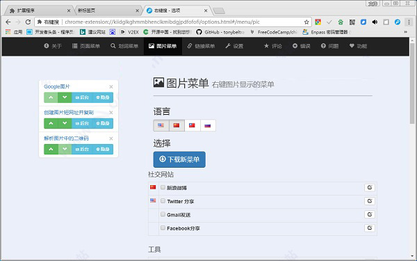Open the 问题 questions link
This screenshot has width=417, height=261.
pyautogui.click(x=329, y=46)
